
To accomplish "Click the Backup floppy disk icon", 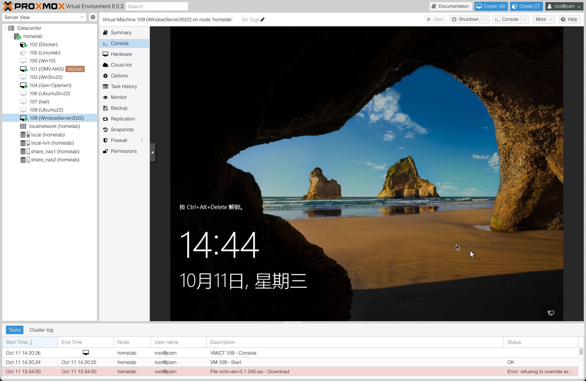I will [x=106, y=108].
